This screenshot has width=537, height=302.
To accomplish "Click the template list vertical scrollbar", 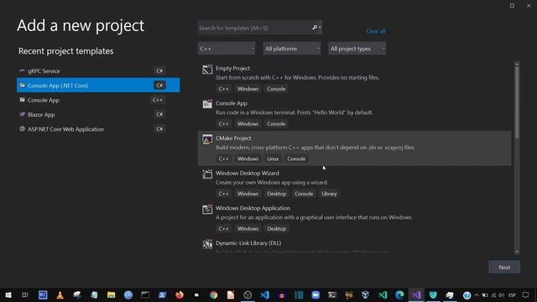I will pyautogui.click(x=517, y=102).
